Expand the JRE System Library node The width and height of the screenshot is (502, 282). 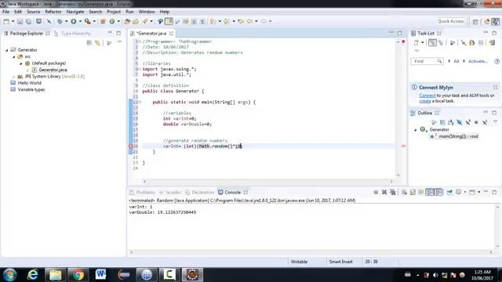[14, 77]
